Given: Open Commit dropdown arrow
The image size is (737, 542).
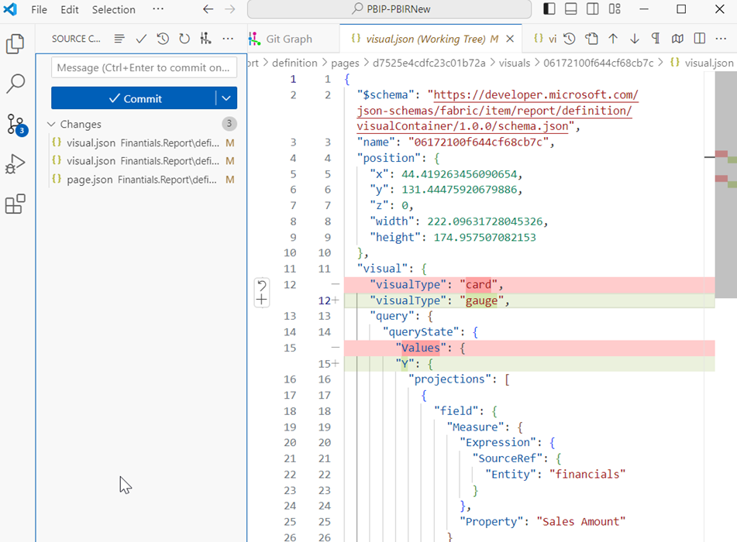Looking at the screenshot, I should pos(226,98).
